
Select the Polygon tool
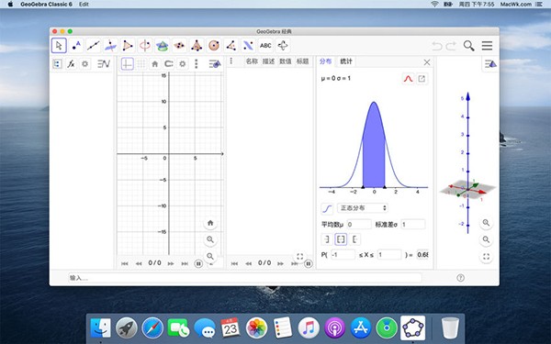[128, 46]
